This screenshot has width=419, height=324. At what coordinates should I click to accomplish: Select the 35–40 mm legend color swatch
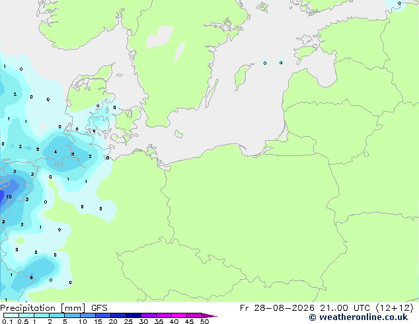tap(164, 315)
